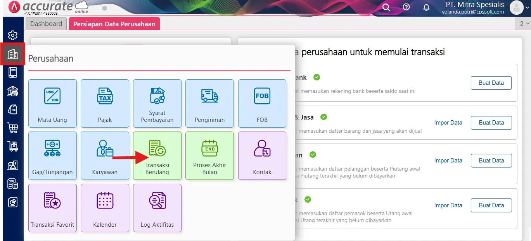Select Gaji/Tunjangan payroll icon
This screenshot has height=241, width=531.
click(x=52, y=156)
